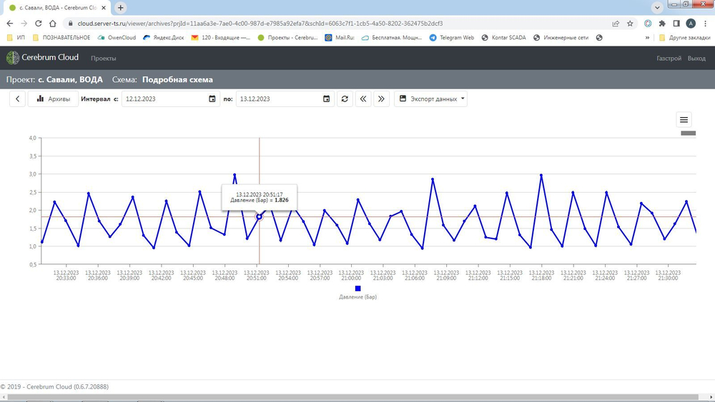Go to the browser home page
The width and height of the screenshot is (715, 402).
point(53,24)
